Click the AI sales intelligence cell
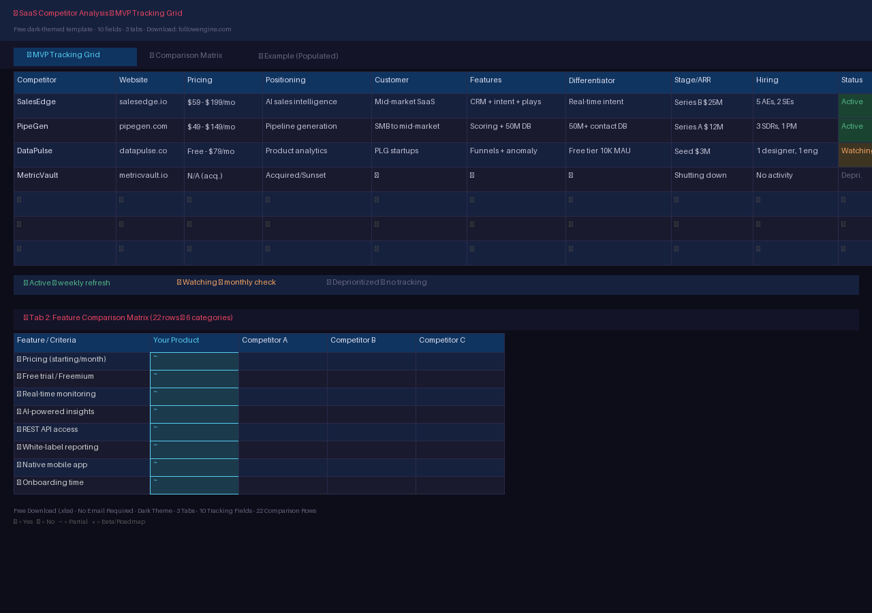Viewport: 872px width, 613px height. (x=317, y=106)
